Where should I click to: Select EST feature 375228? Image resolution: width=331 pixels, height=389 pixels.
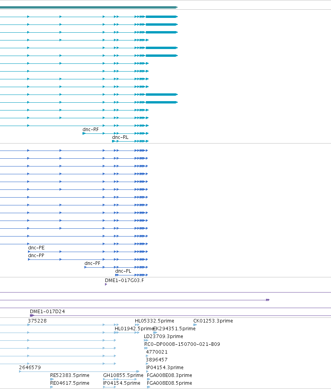37,321
